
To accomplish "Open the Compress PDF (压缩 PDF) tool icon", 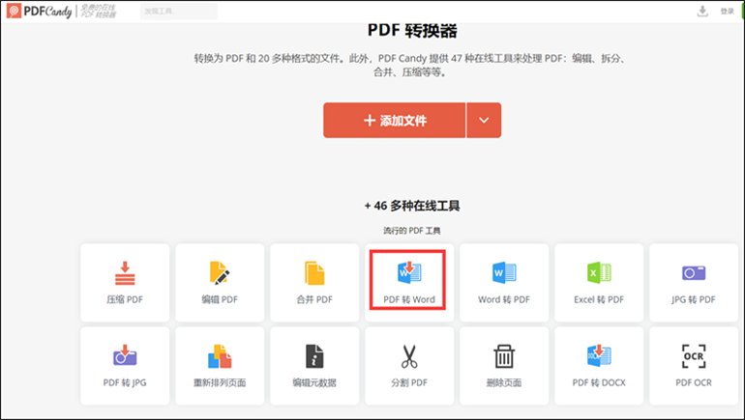I will coord(125,273).
